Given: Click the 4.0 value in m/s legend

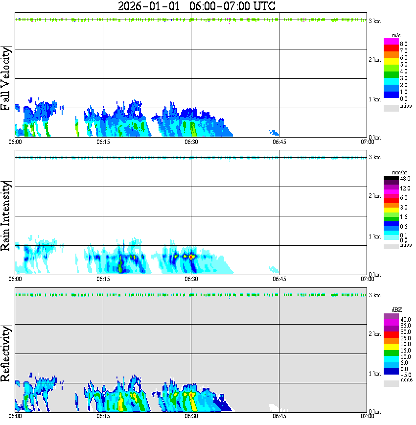Looking at the screenshot, I should click(404, 71).
